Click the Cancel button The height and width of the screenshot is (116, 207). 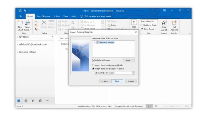pos(131,82)
